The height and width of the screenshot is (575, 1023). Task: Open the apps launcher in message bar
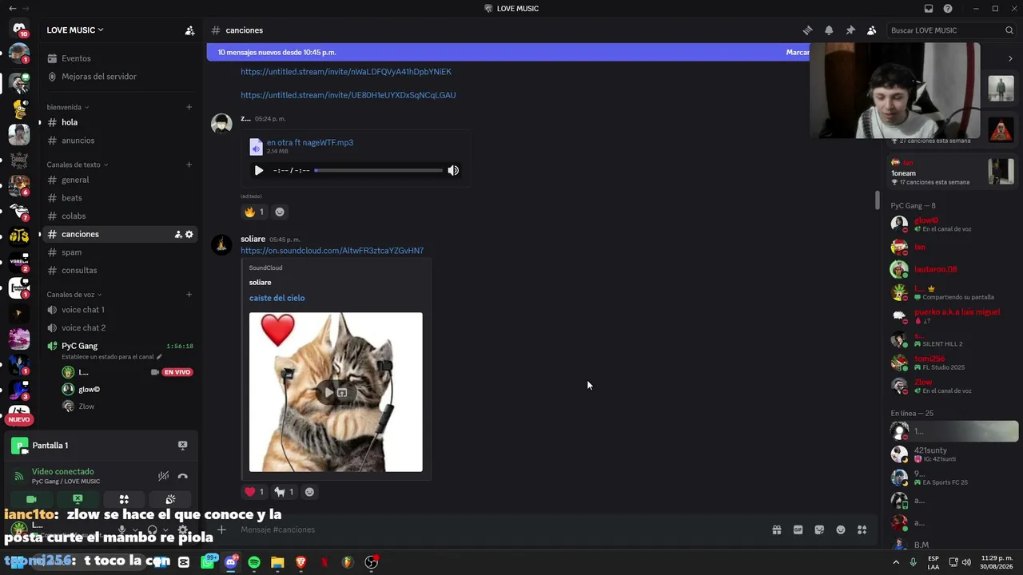point(862,529)
